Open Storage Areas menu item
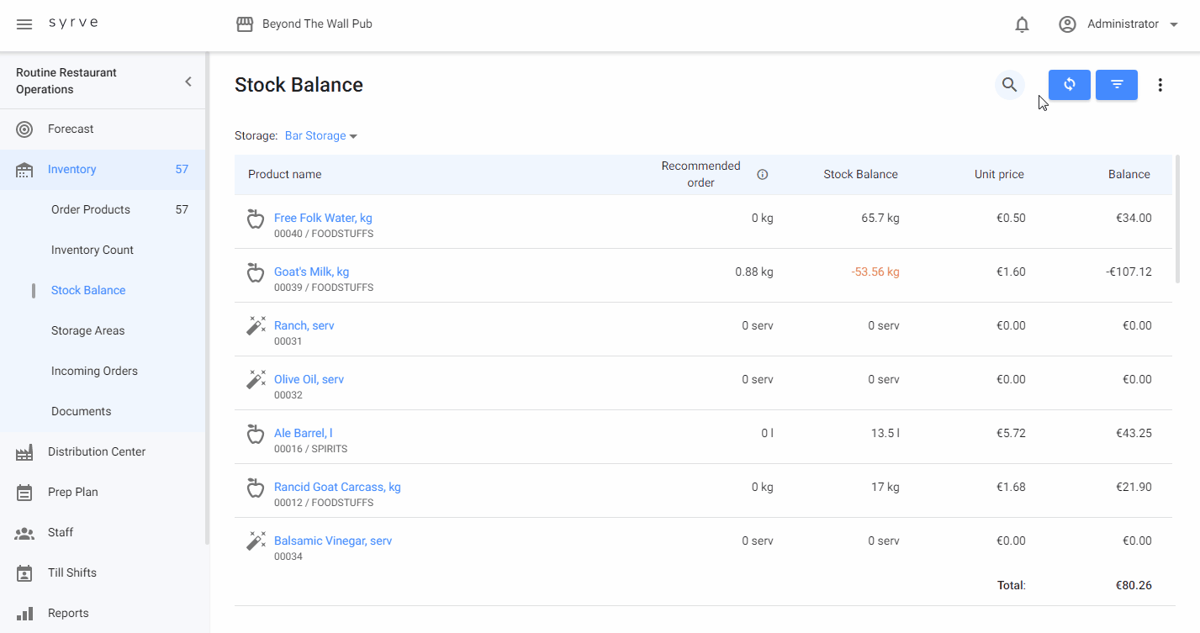 [x=87, y=330]
